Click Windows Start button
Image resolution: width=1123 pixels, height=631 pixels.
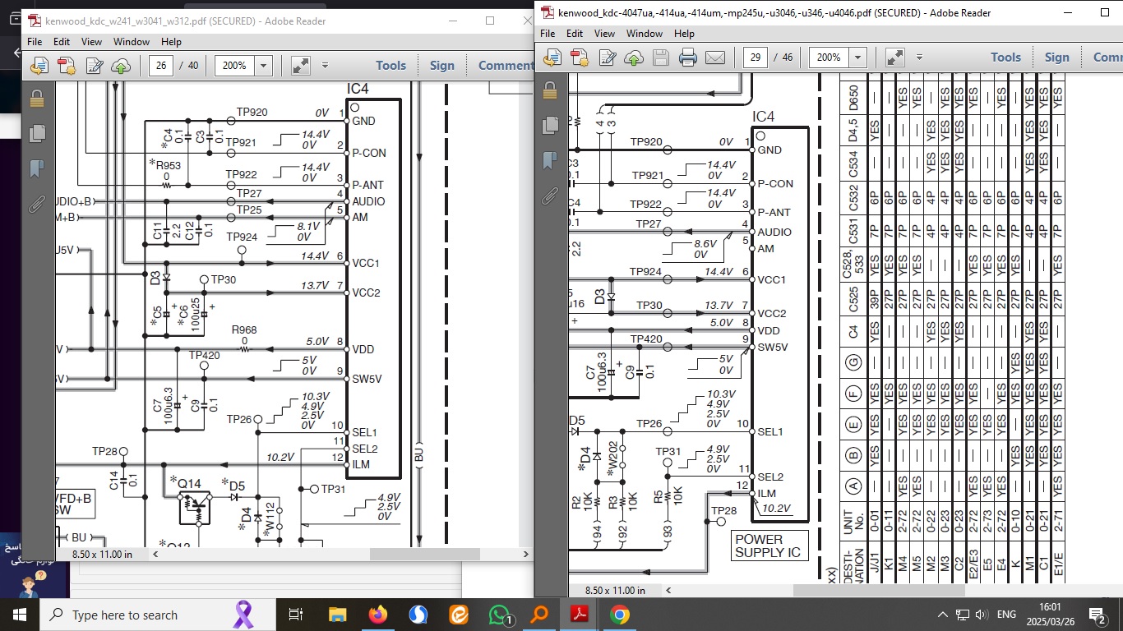click(20, 615)
